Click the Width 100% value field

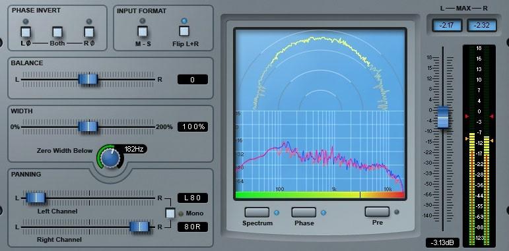pyautogui.click(x=193, y=126)
